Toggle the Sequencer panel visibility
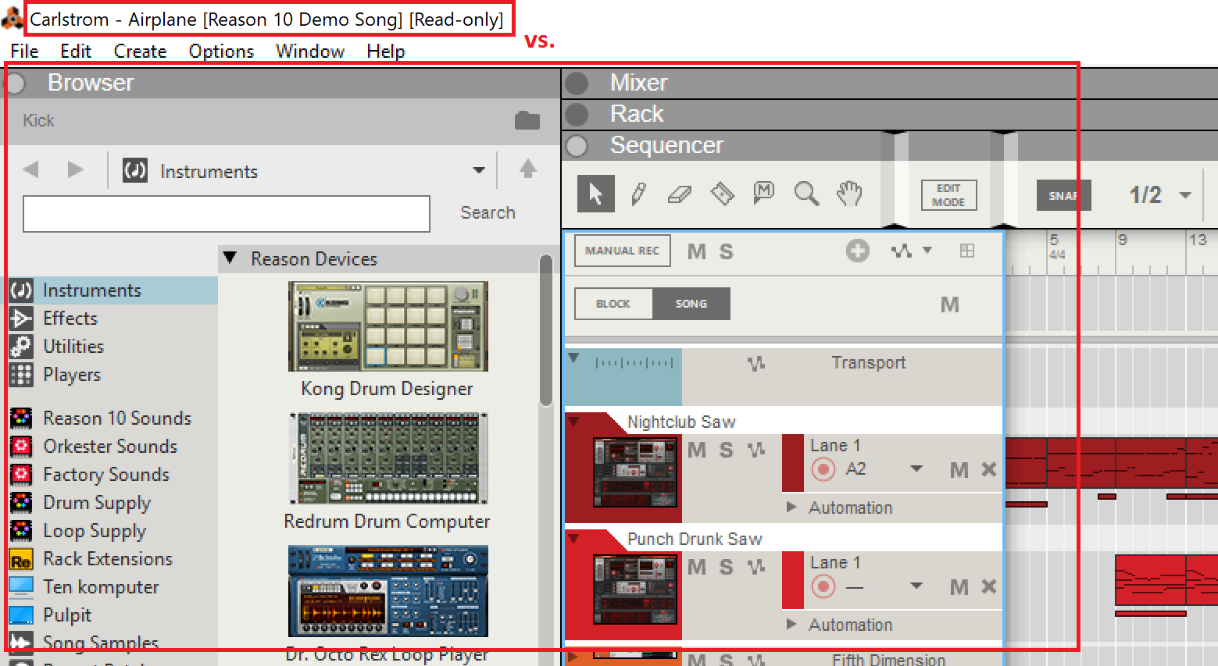Image resolution: width=1218 pixels, height=666 pixels. [x=577, y=145]
